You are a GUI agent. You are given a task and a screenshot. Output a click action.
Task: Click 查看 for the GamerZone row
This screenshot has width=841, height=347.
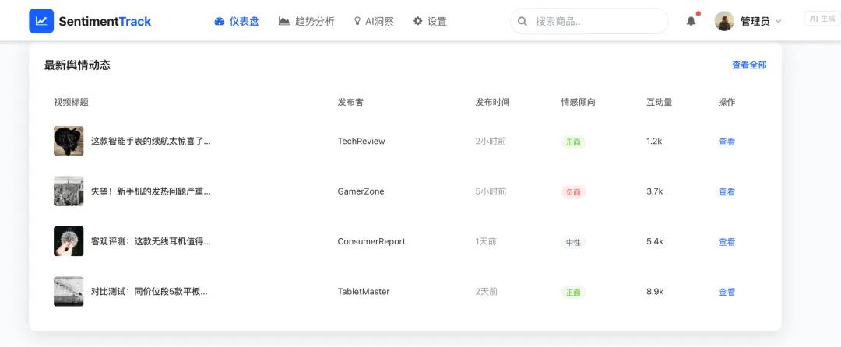pos(727,191)
